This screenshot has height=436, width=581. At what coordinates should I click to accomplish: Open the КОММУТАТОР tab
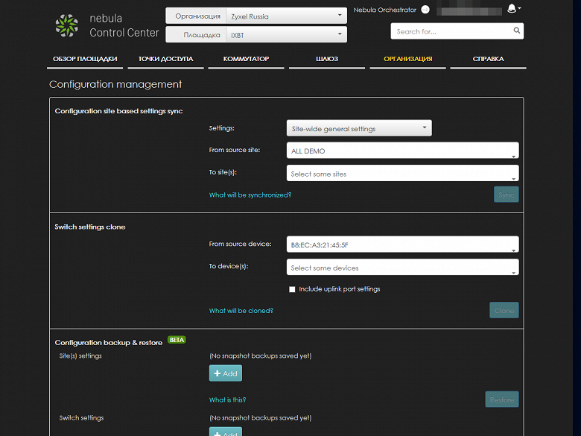coord(246,59)
